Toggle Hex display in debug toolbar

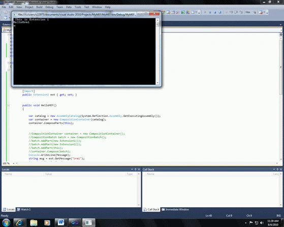pos(248,12)
